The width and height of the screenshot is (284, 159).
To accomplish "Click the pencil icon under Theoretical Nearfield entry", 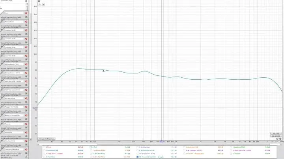I will (x=26, y=157).
